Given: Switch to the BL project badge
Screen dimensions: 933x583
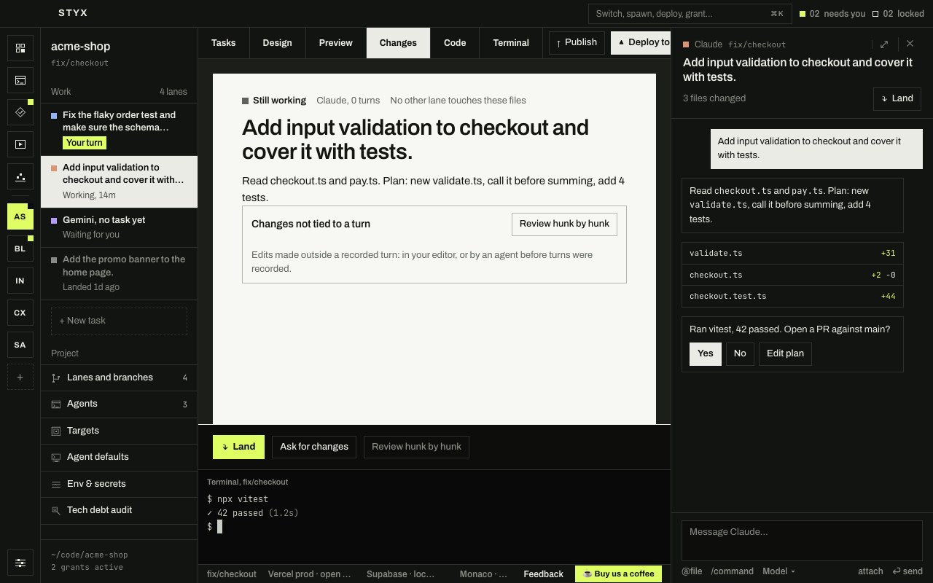Looking at the screenshot, I should click(20, 249).
